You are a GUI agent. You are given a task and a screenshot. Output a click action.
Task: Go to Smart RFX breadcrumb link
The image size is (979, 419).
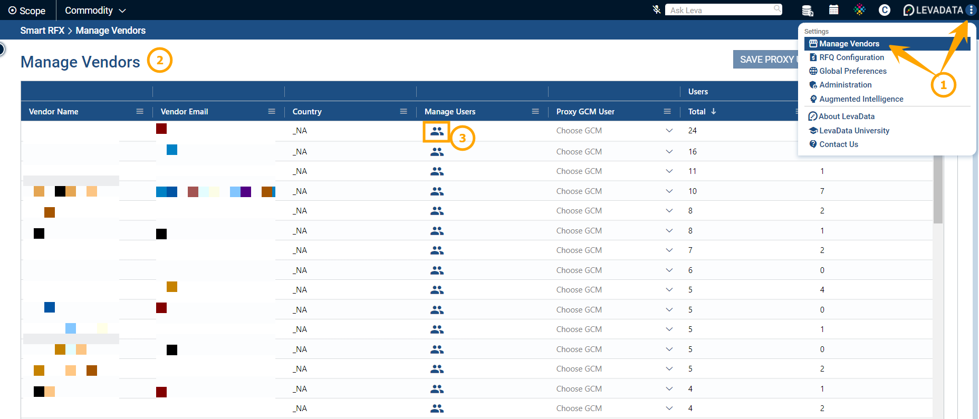42,31
